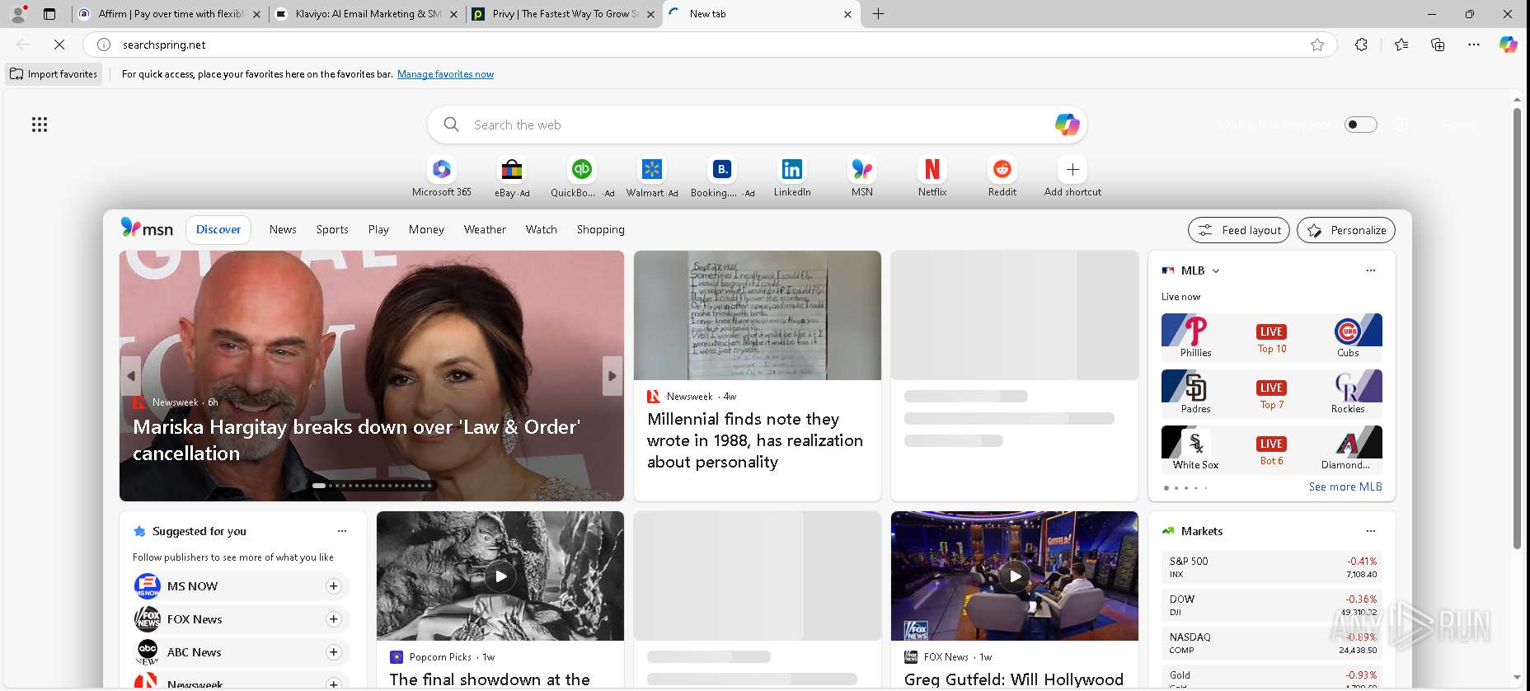Switch to the Discover tab
1530x691 pixels.
tap(218, 229)
